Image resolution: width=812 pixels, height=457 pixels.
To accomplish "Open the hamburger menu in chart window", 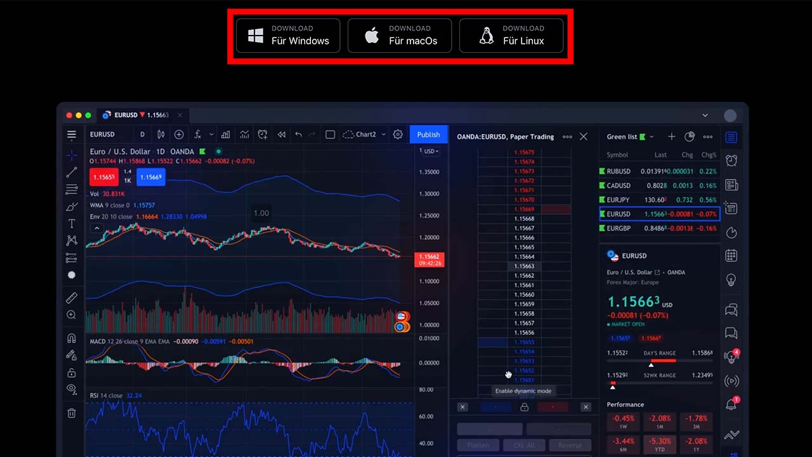I will tap(72, 135).
